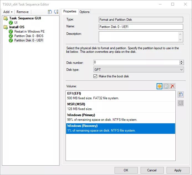Increase Disk number with spinner up arrow
This screenshot has height=175, width=192.
[181, 61]
